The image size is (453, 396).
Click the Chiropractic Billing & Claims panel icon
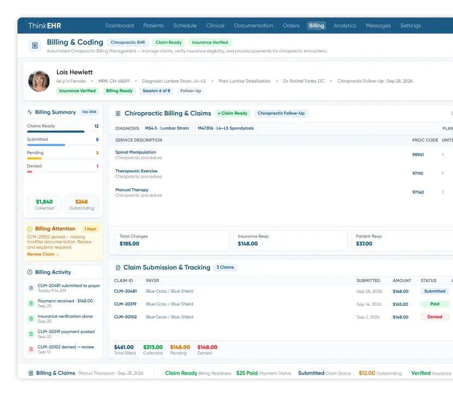click(x=118, y=114)
